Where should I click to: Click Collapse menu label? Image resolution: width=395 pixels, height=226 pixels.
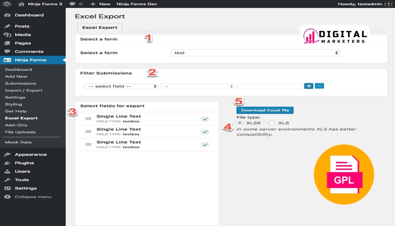[33, 197]
